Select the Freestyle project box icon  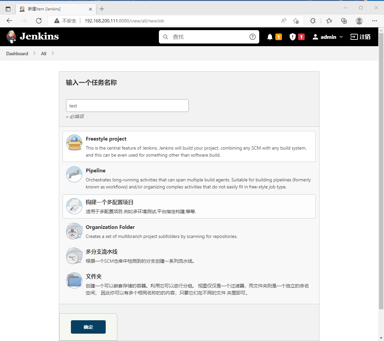pos(74,143)
